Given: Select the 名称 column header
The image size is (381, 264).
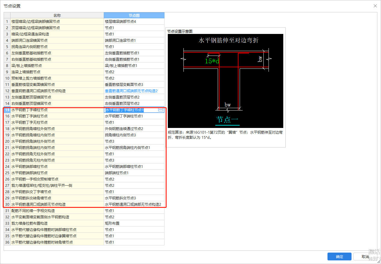Looking at the screenshot, I should [57, 15].
